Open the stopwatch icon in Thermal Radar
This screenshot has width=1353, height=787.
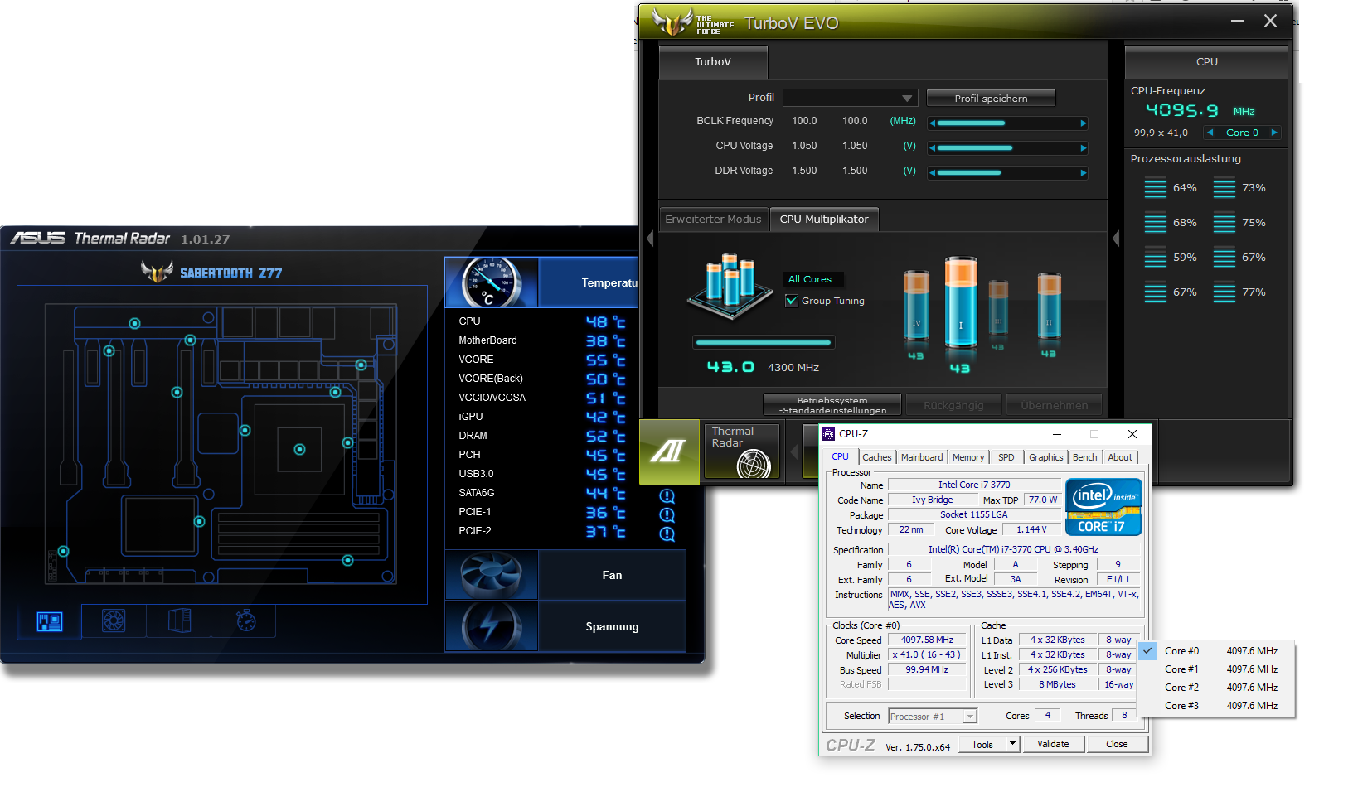(245, 620)
